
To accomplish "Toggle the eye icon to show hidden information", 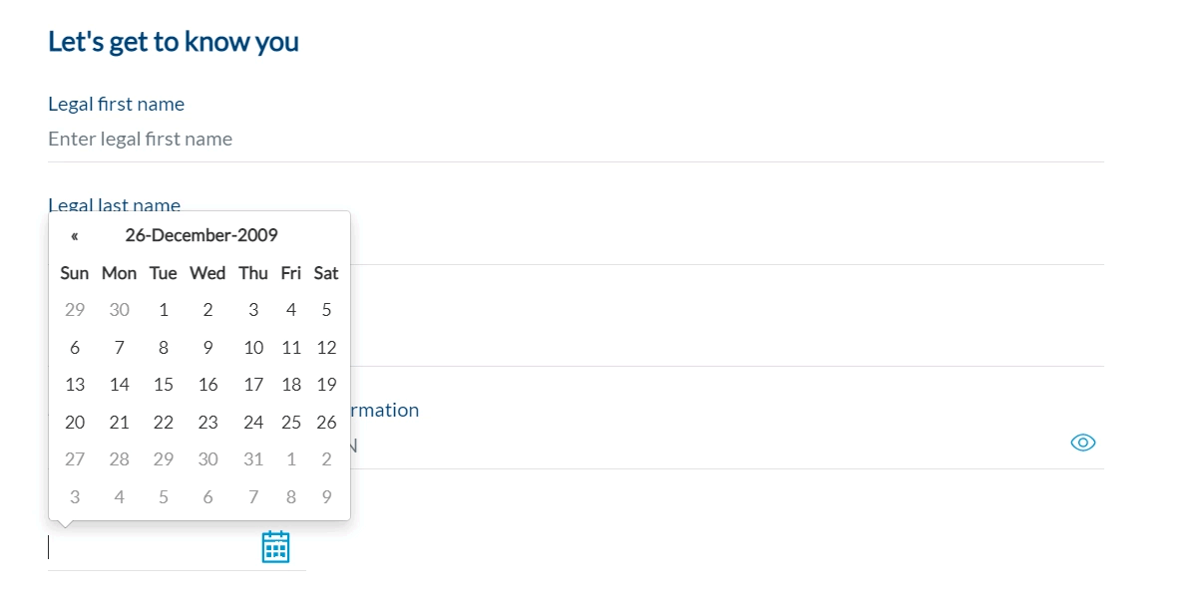I will 1082,443.
